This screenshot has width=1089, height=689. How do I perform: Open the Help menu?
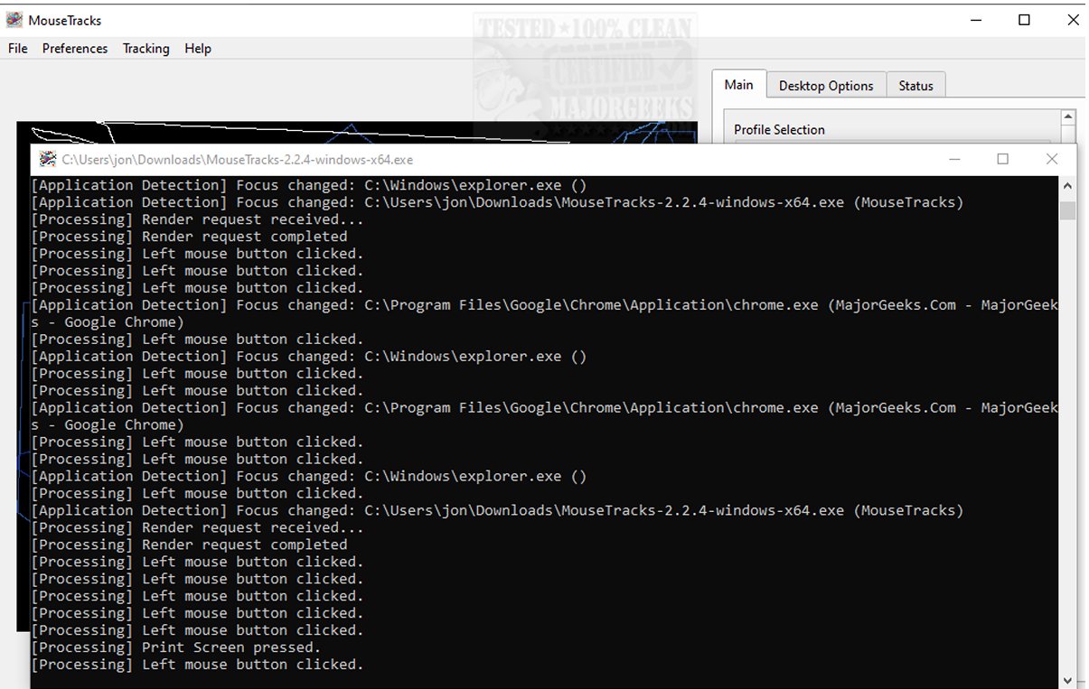coord(197,49)
